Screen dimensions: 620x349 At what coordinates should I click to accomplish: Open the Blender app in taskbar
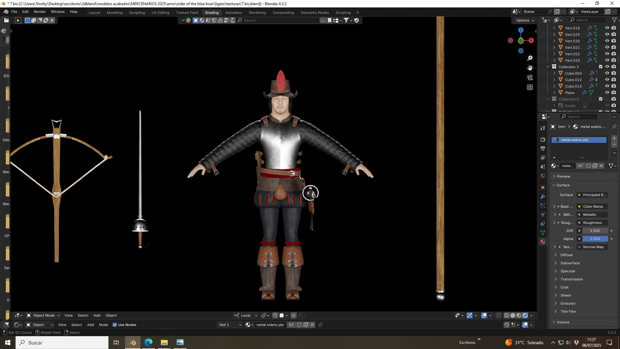click(x=133, y=343)
